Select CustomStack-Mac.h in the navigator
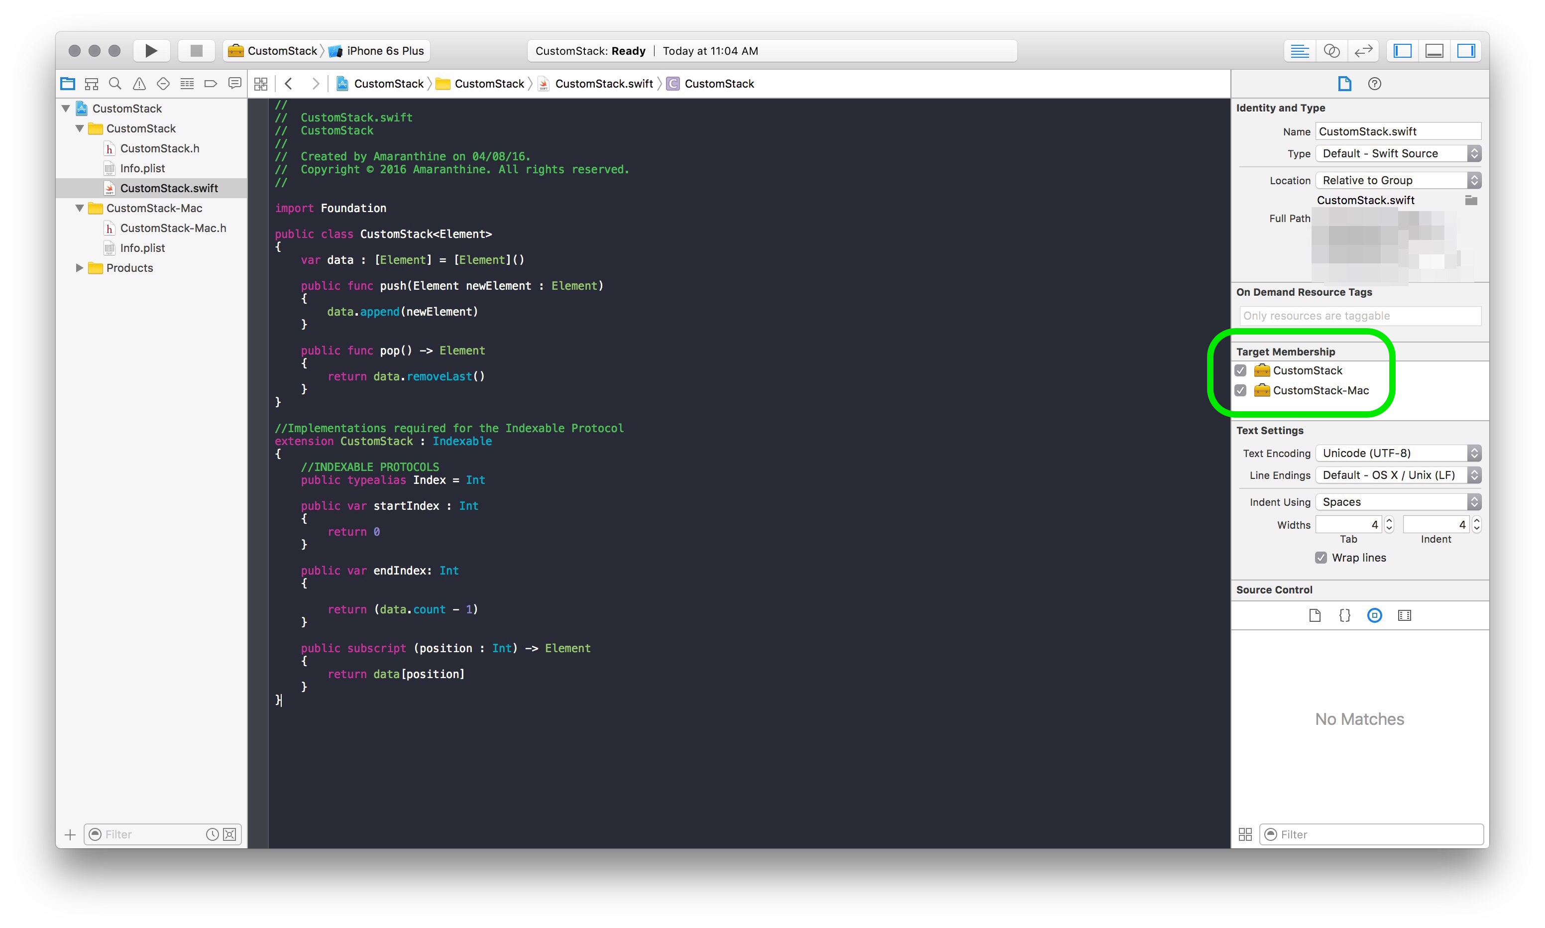This screenshot has height=928, width=1545. (x=173, y=228)
